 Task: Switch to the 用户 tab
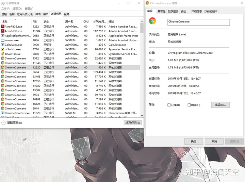(x=46, y=14)
